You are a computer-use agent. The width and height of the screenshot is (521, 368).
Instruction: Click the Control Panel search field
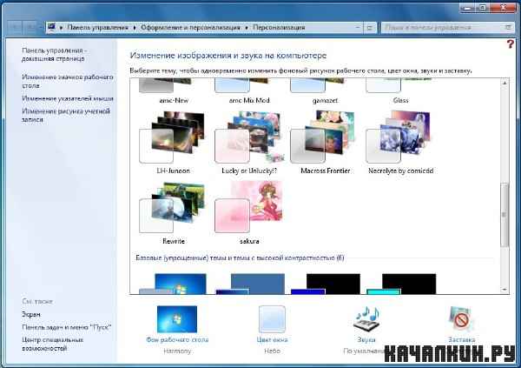(x=447, y=27)
